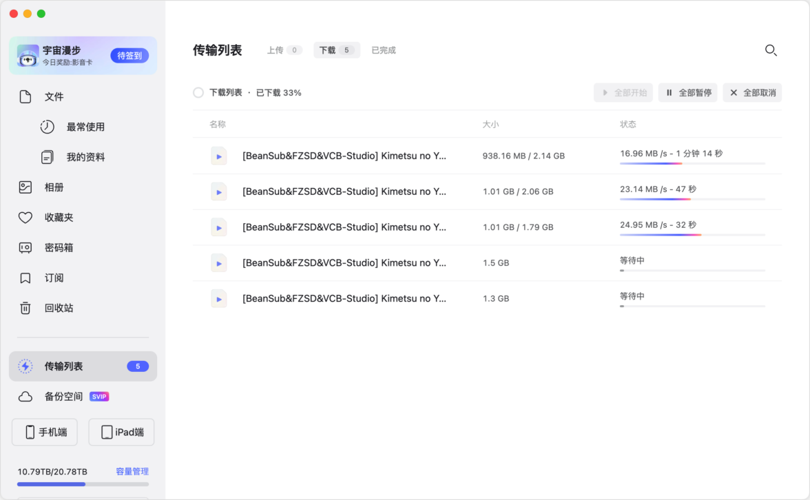Screen dimensions: 810x500
Task: Open 密码箱 password vault
Action: (59, 248)
